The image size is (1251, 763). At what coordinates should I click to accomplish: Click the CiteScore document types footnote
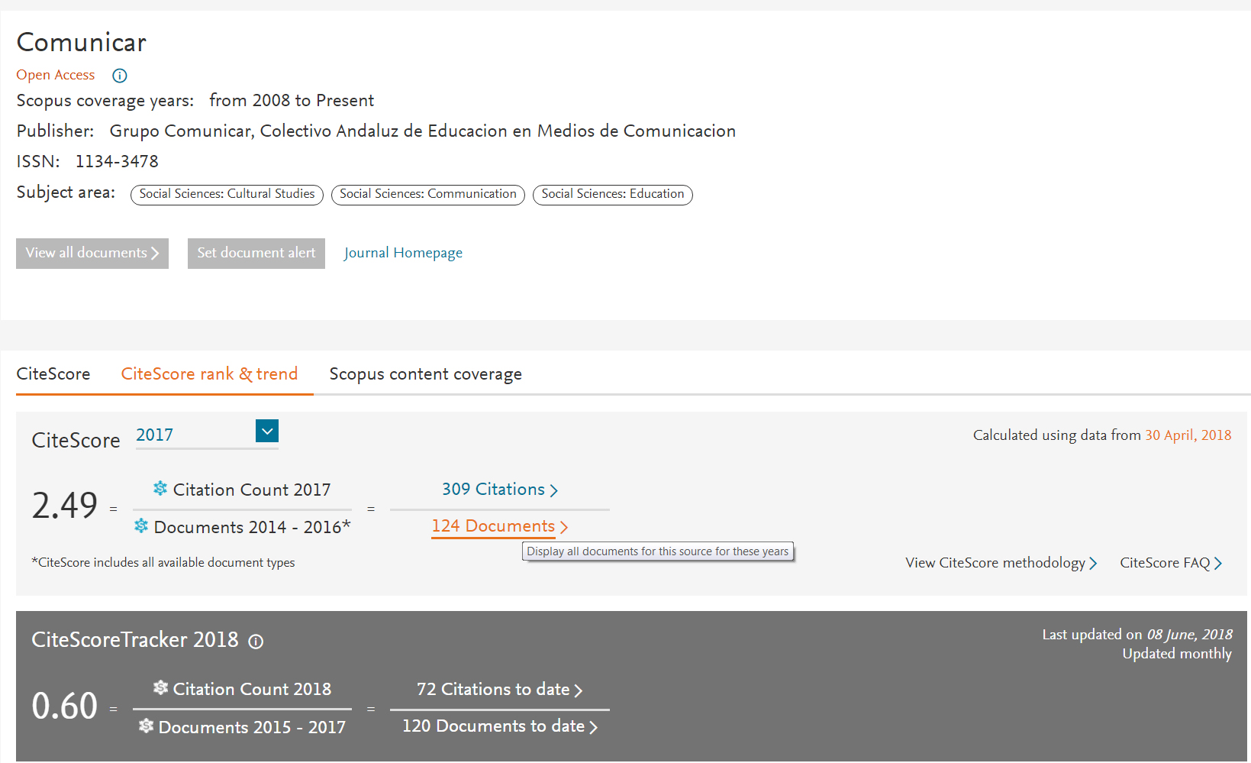point(163,563)
